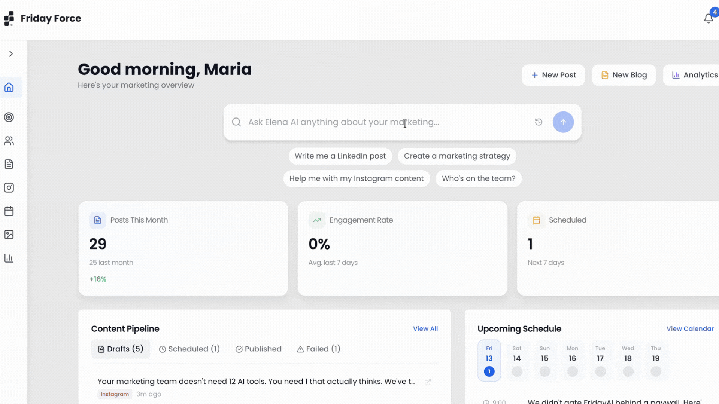Open the image gallery sidebar icon

pyautogui.click(x=9, y=235)
